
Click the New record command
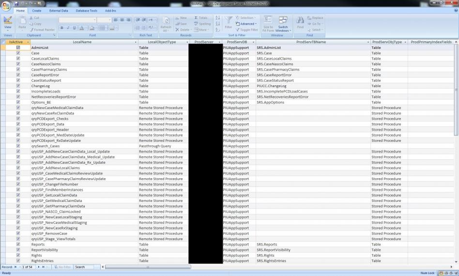[x=181, y=18]
